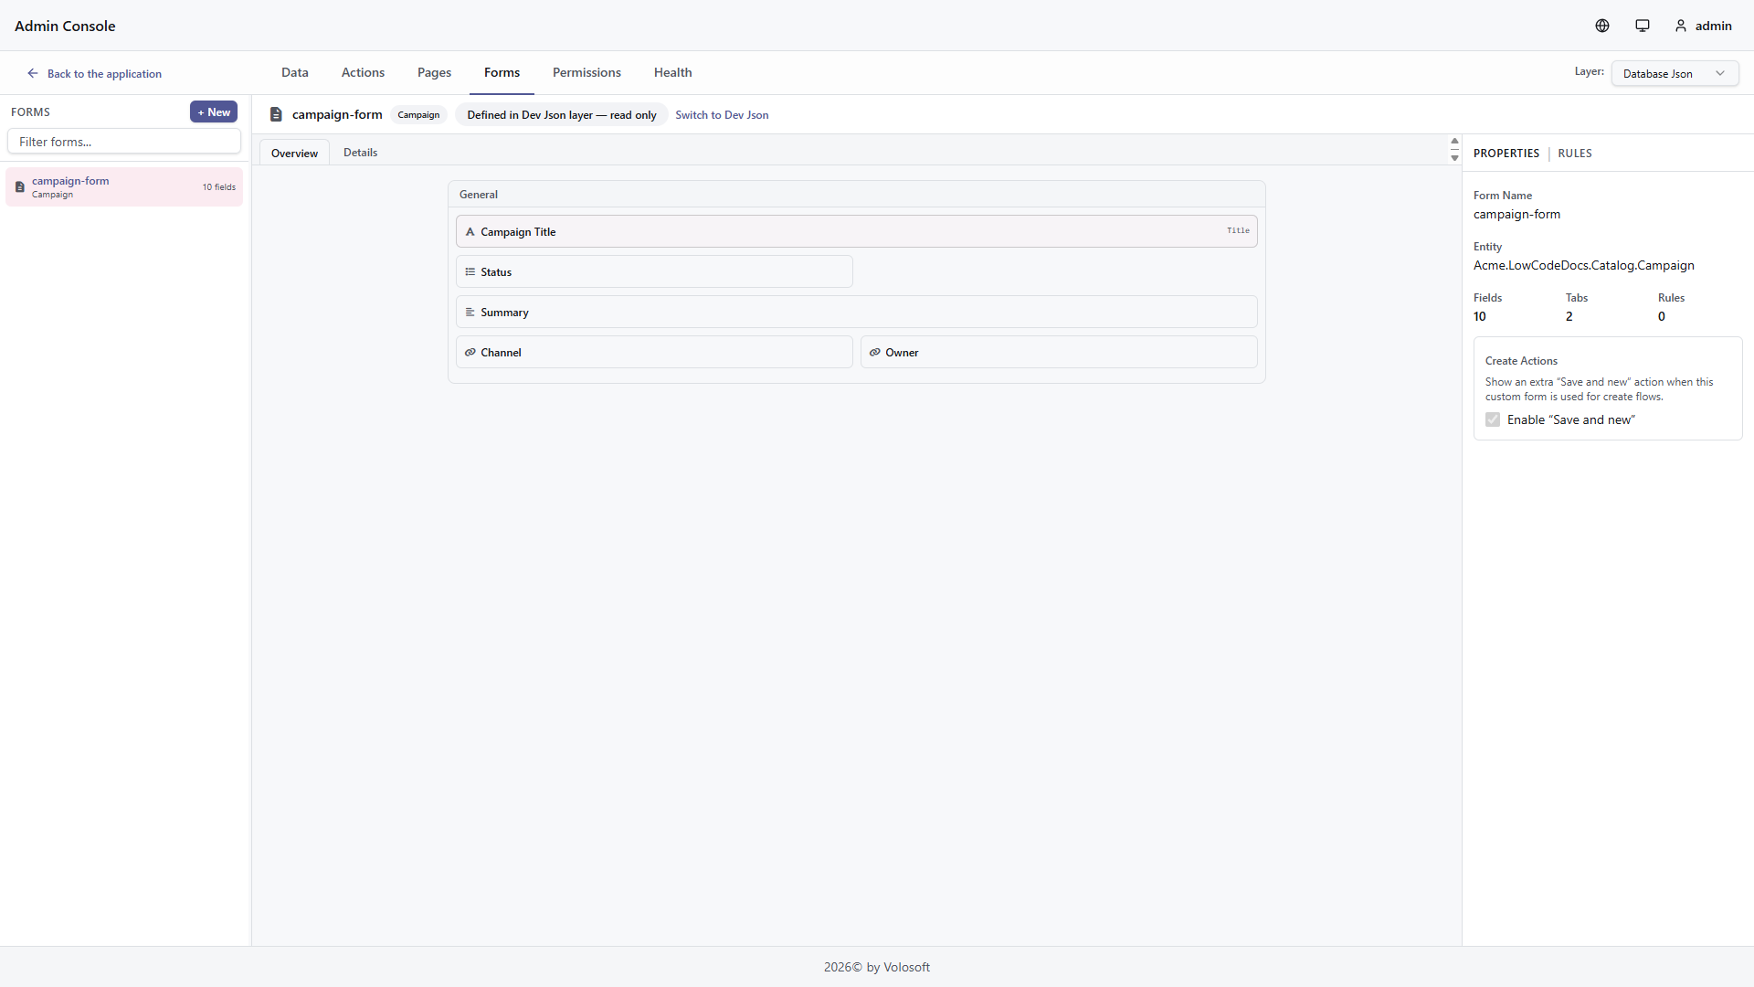Open the Health tab

tap(672, 72)
